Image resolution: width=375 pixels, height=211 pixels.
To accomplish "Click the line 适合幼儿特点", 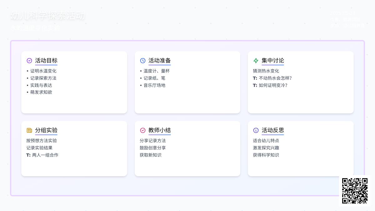I will click(266, 141).
